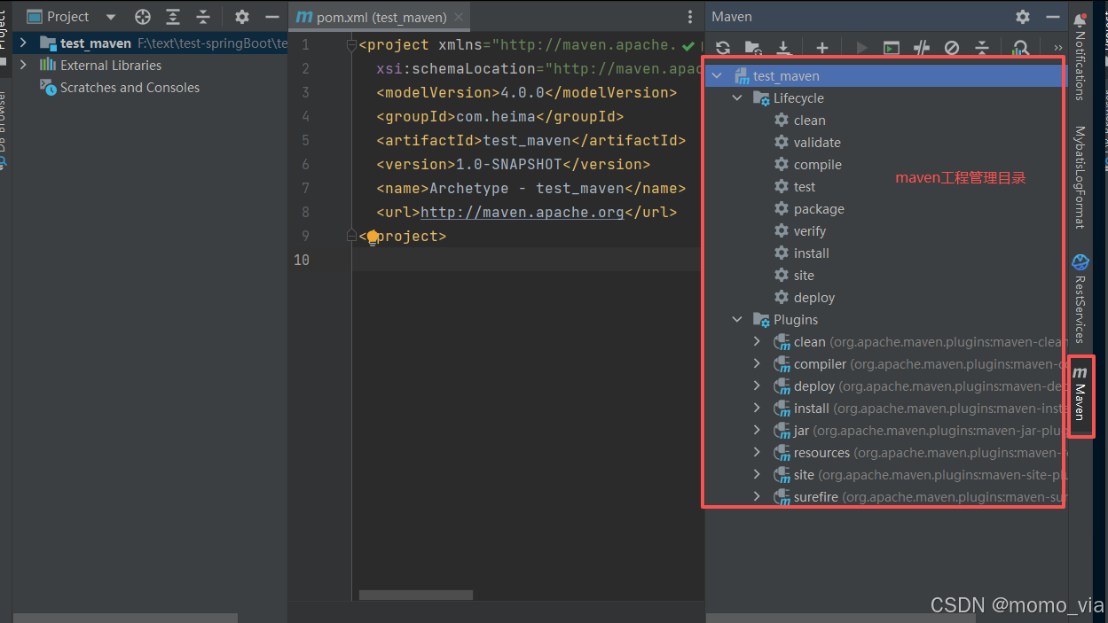Click the green inspection checkmark in editor
The image size is (1108, 623).
[x=688, y=45]
